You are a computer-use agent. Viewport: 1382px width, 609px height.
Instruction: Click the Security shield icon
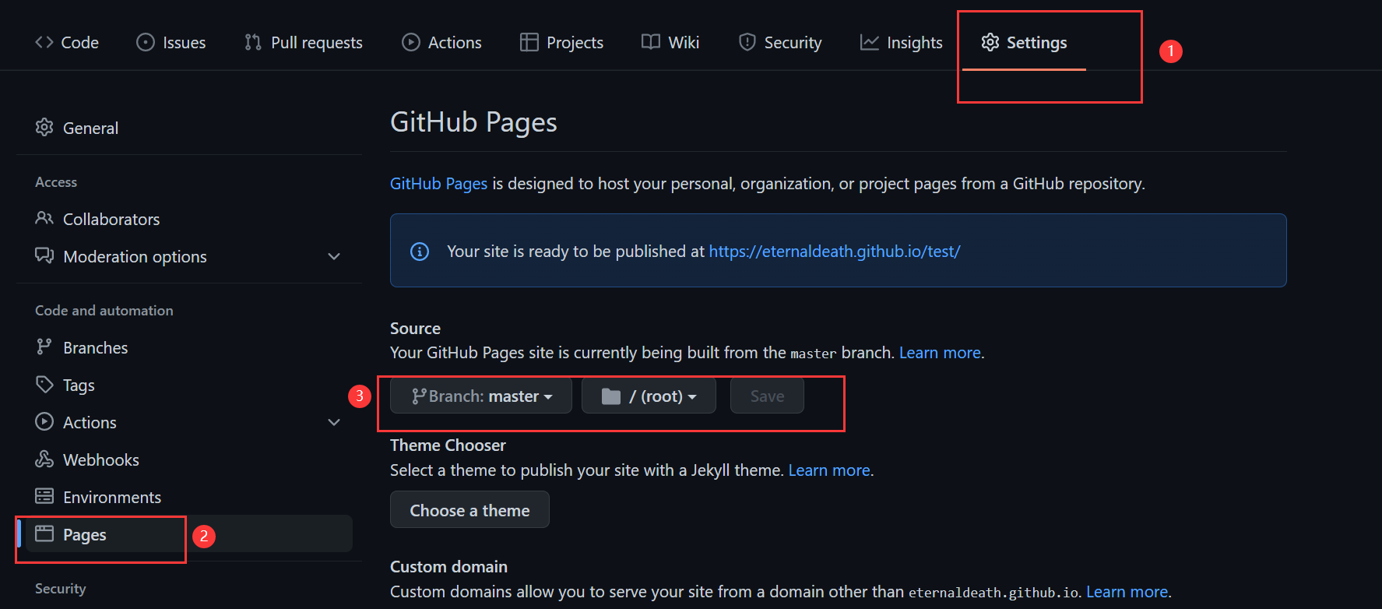pyautogui.click(x=747, y=42)
